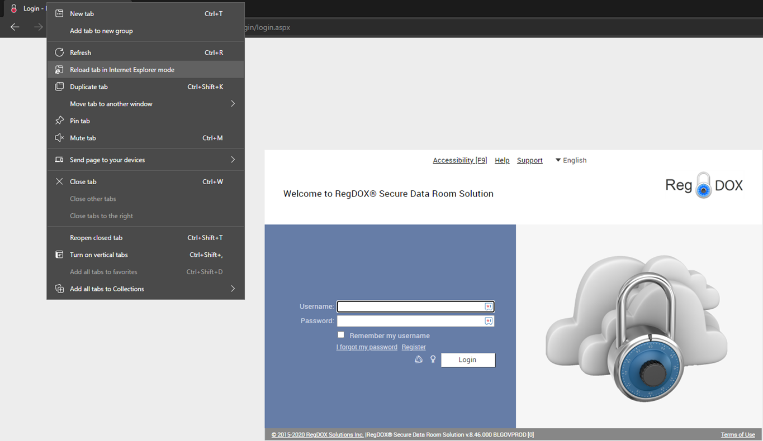Click the key icon beside Login button
The height and width of the screenshot is (441, 763).
point(433,359)
